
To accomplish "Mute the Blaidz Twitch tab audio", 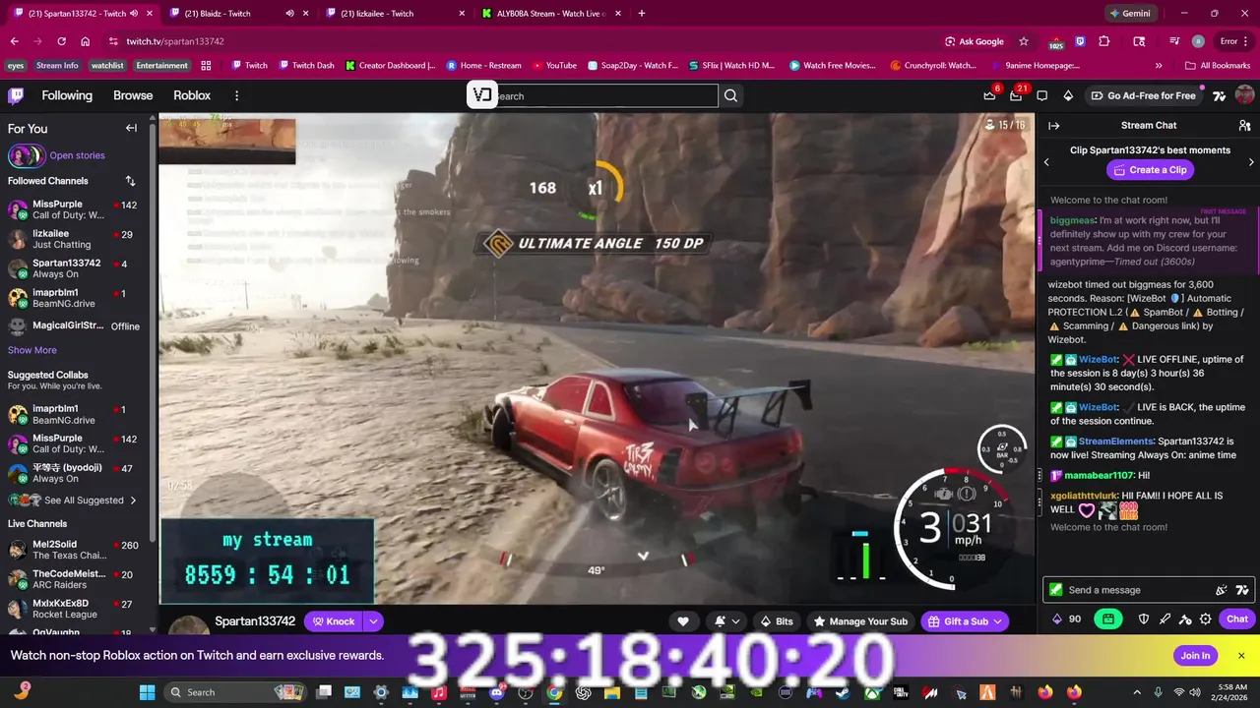I will pos(289,14).
